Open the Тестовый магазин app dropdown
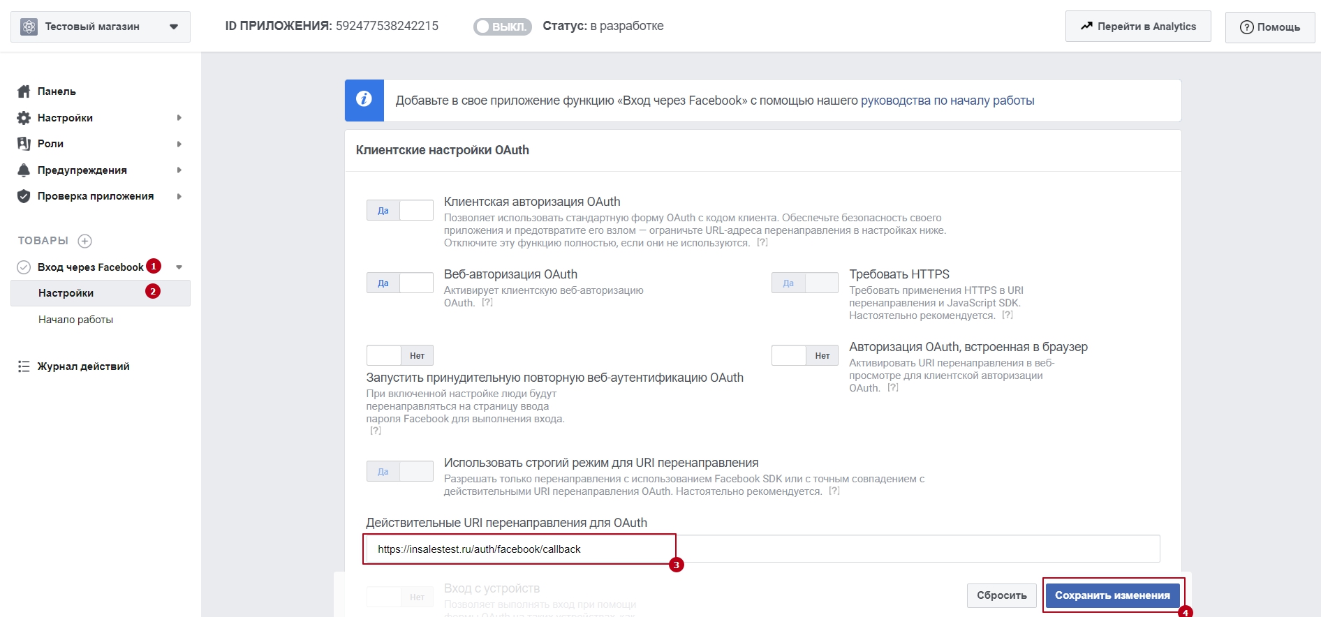Image resolution: width=1321 pixels, height=617 pixels. pos(101,27)
